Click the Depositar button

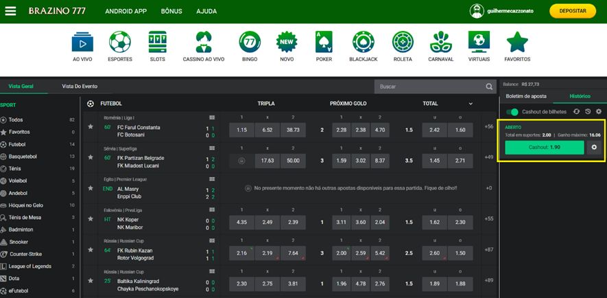[x=573, y=11]
